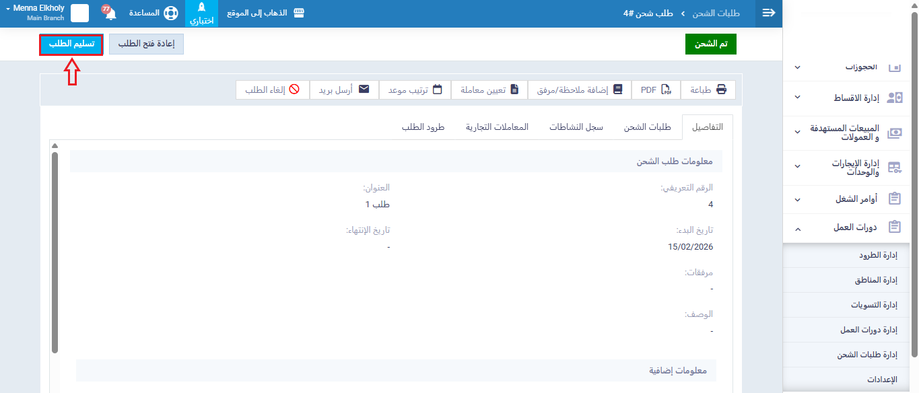This screenshot has height=393, width=919.
Task: Click the Print toolbar button
Action: [708, 90]
